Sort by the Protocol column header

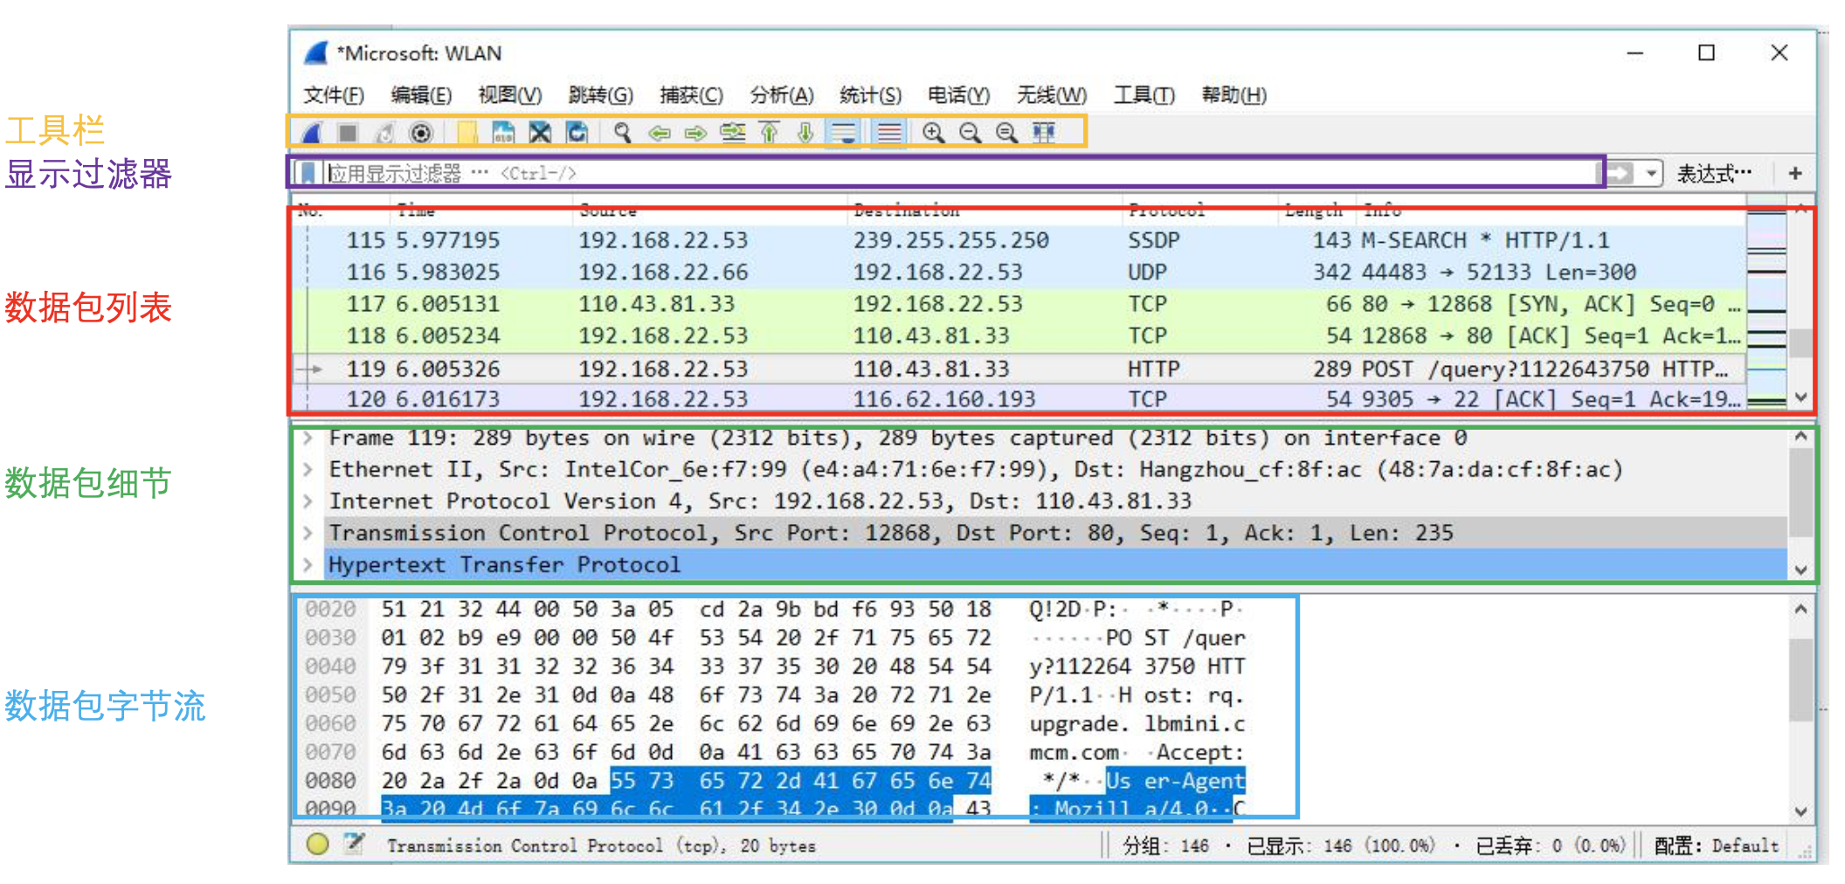pyautogui.click(x=1200, y=210)
